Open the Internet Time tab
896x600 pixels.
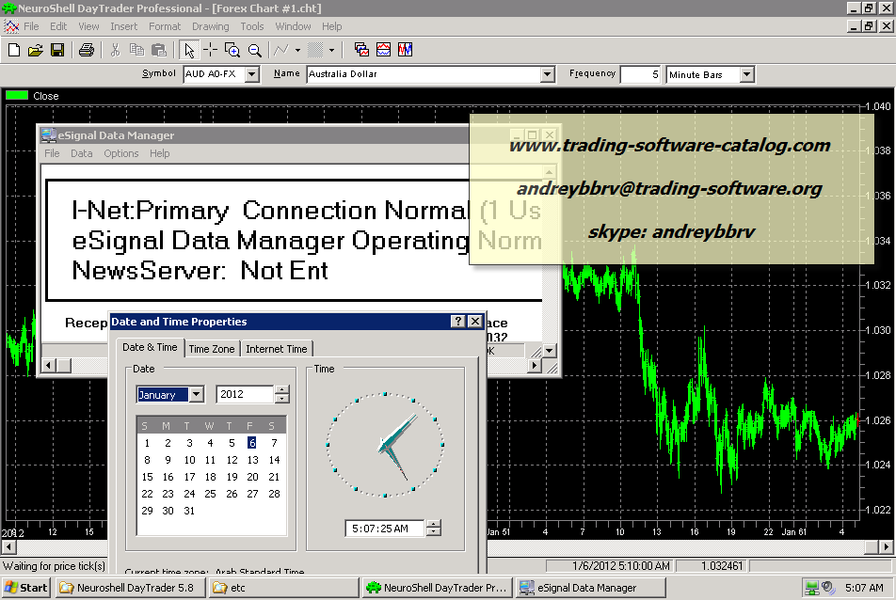(277, 349)
